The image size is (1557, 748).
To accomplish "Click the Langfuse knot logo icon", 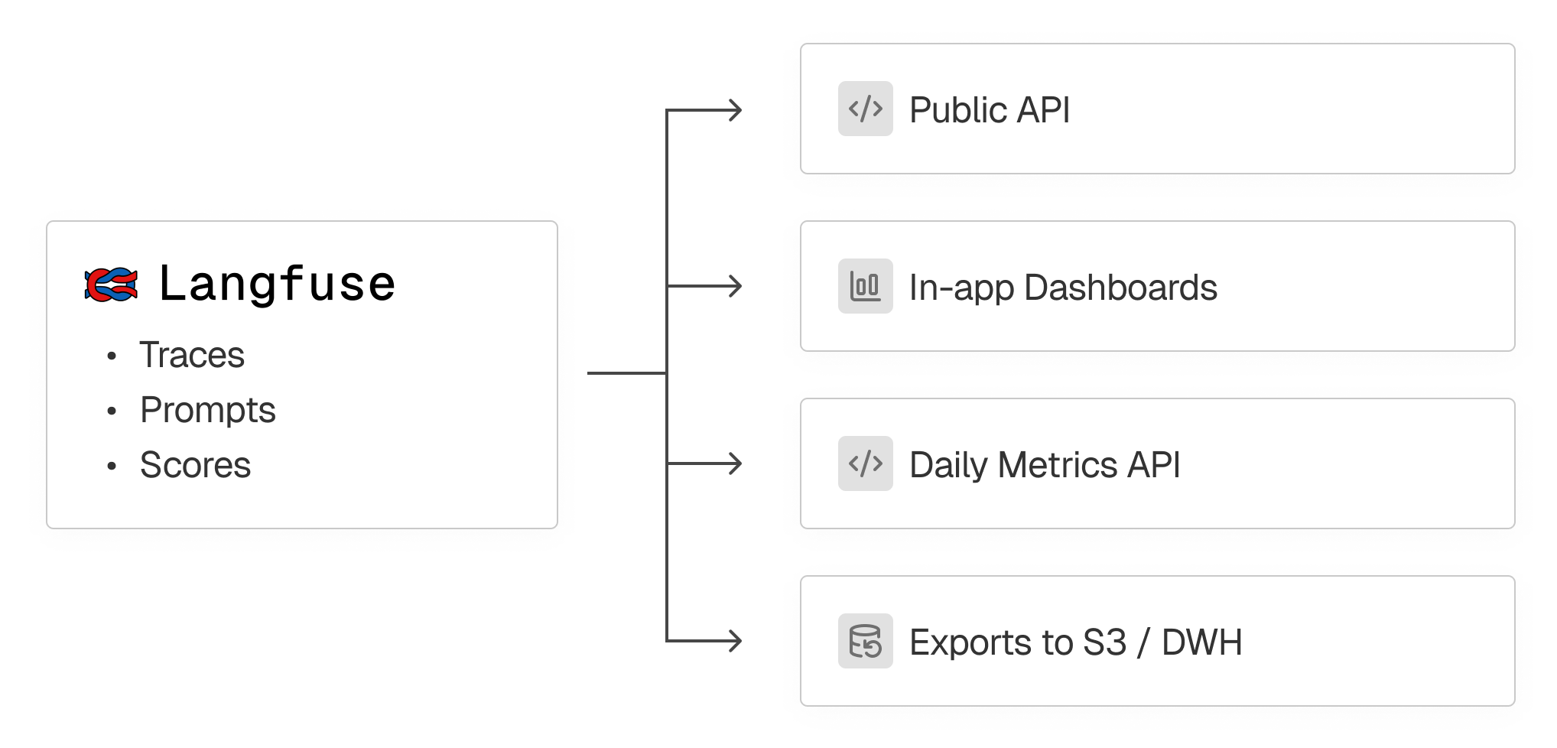I will (112, 285).
